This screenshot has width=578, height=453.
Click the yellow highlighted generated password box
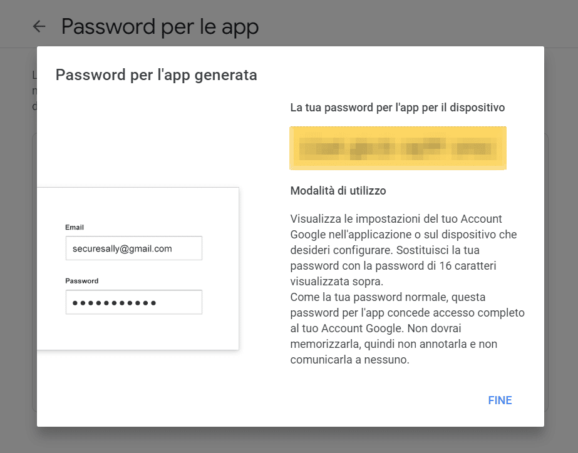[x=398, y=148]
